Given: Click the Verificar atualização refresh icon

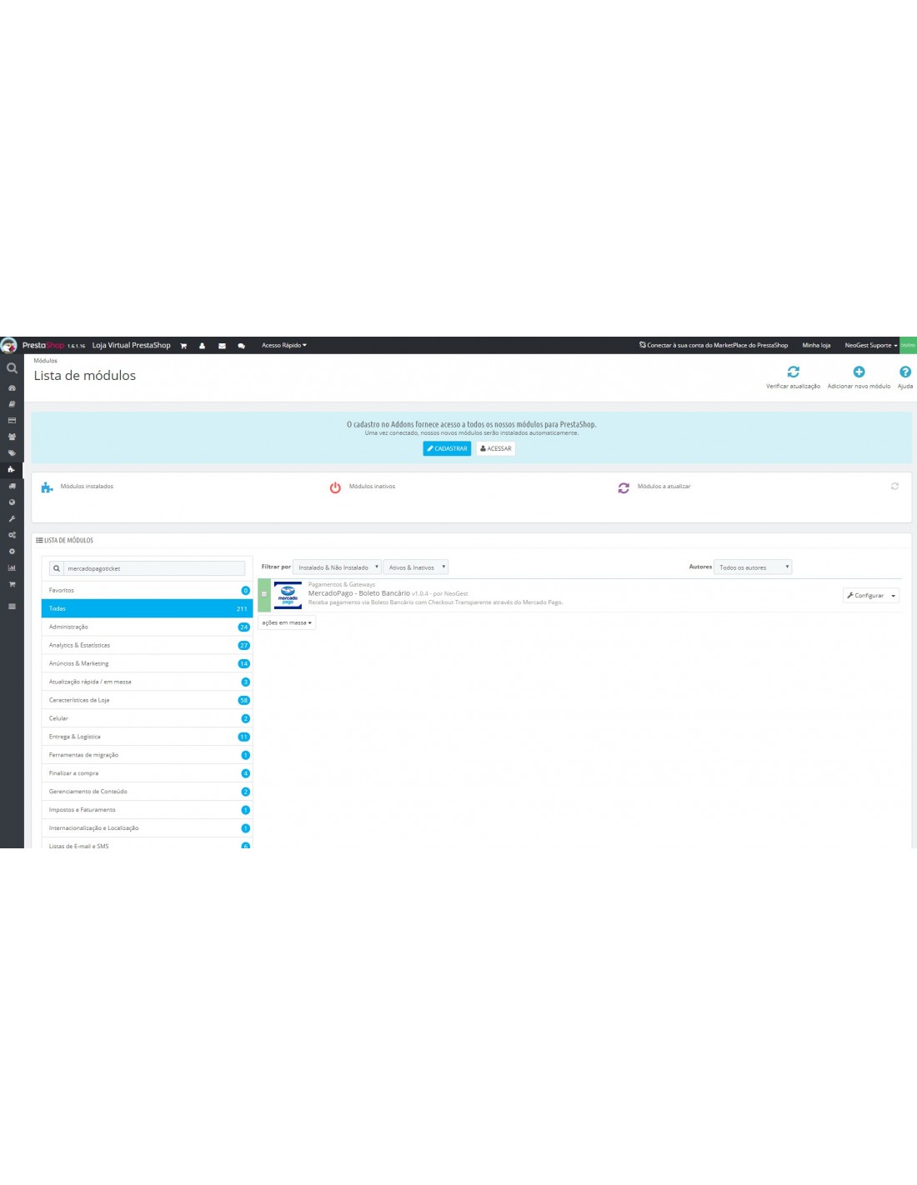Looking at the screenshot, I should (793, 372).
